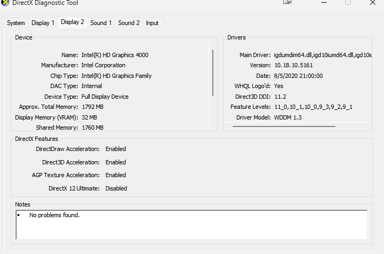Click the DirectX Diagnostic Tool title icon
384x254 pixels.
click(x=5, y=3)
